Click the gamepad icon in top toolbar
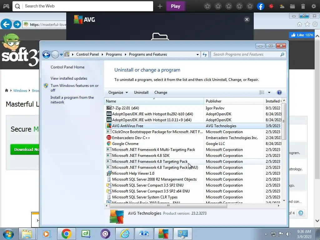This screenshot has width=320, height=240. click(x=6, y=6)
